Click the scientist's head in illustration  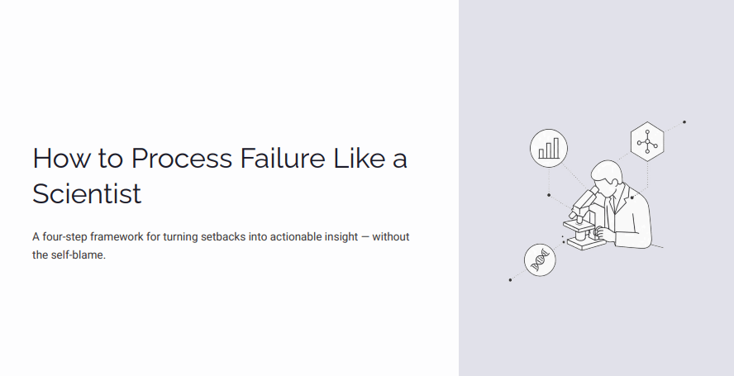(x=608, y=178)
